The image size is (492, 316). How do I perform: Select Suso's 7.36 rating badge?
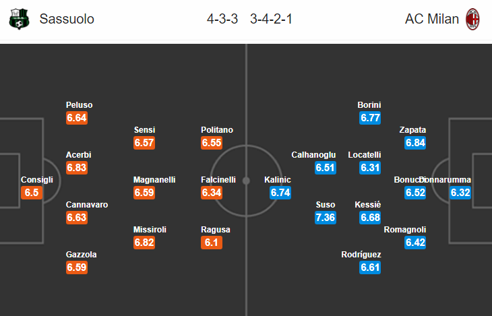(x=326, y=218)
